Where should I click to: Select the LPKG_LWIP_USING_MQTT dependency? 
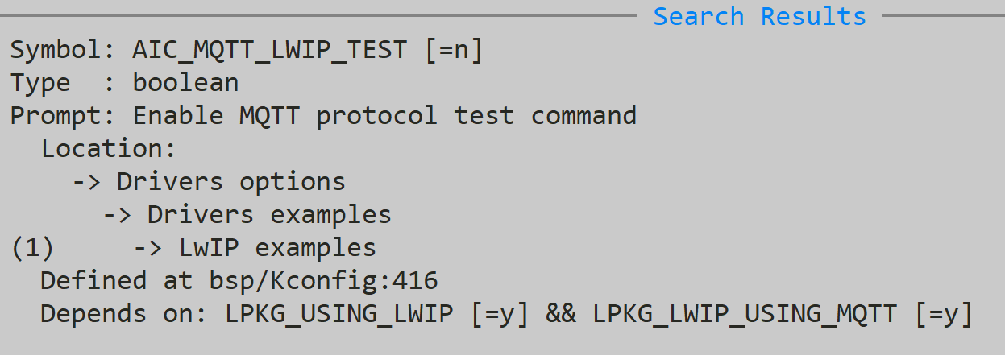pyautogui.click(x=744, y=313)
